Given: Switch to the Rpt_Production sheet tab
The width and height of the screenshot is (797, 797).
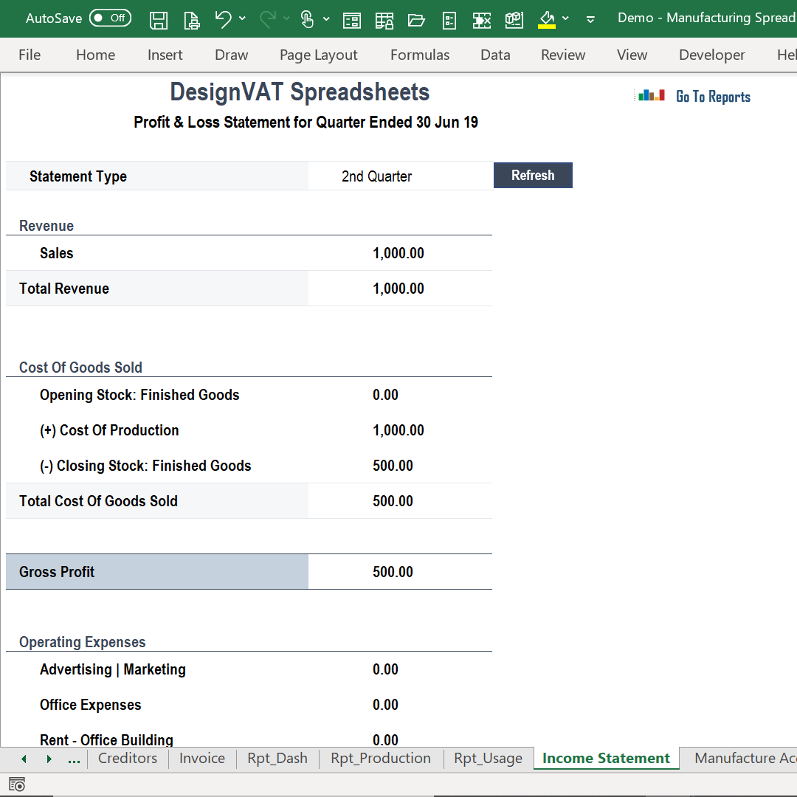Looking at the screenshot, I should (x=381, y=758).
